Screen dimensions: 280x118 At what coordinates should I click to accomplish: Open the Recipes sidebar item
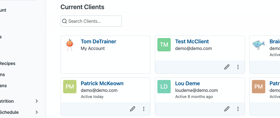7,63
